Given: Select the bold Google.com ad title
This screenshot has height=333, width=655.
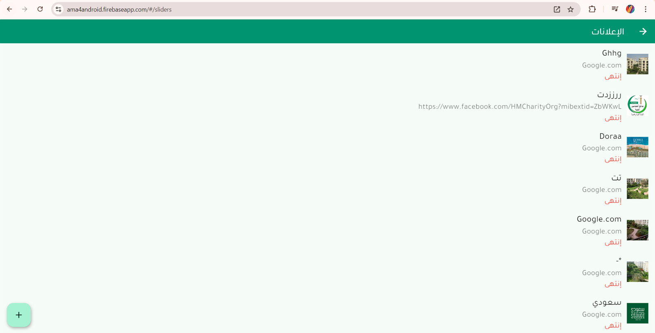Looking at the screenshot, I should coord(599,219).
